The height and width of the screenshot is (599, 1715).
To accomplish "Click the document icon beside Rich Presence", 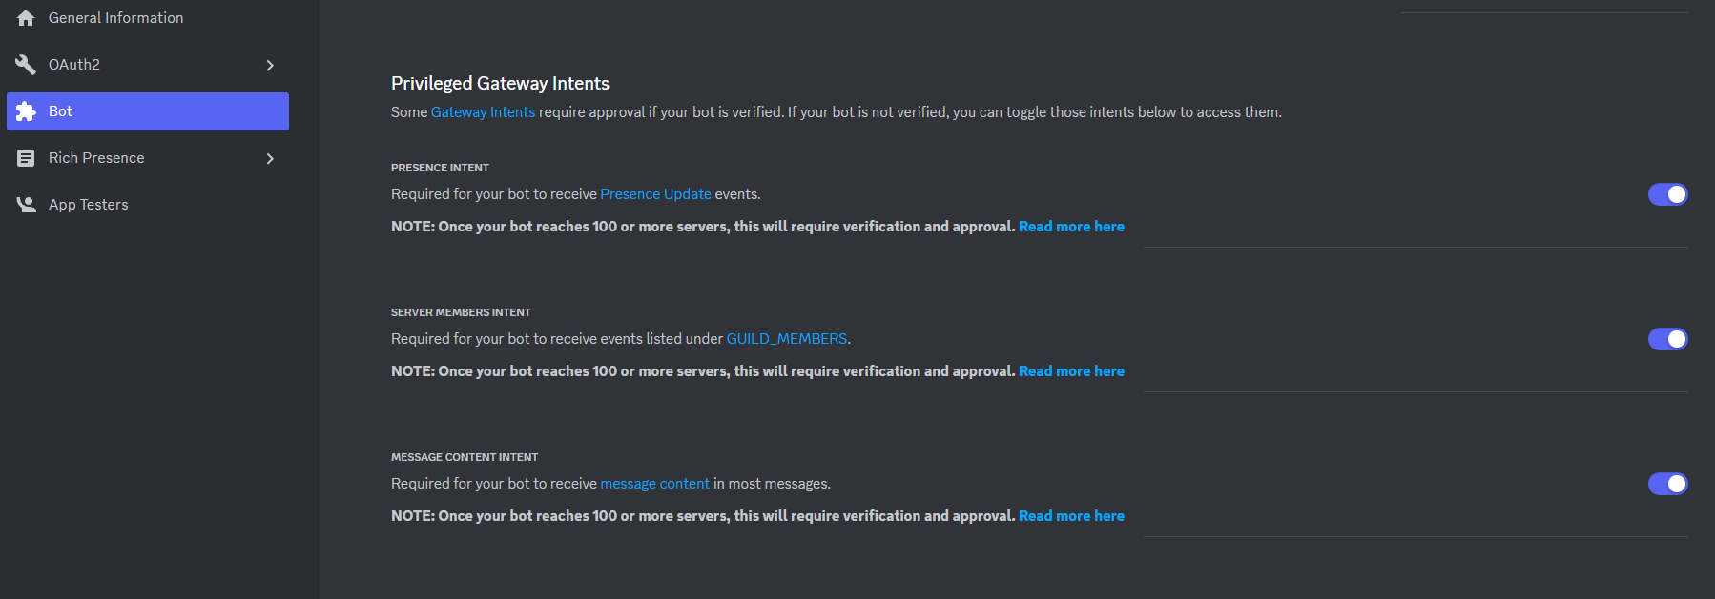I will tap(26, 157).
